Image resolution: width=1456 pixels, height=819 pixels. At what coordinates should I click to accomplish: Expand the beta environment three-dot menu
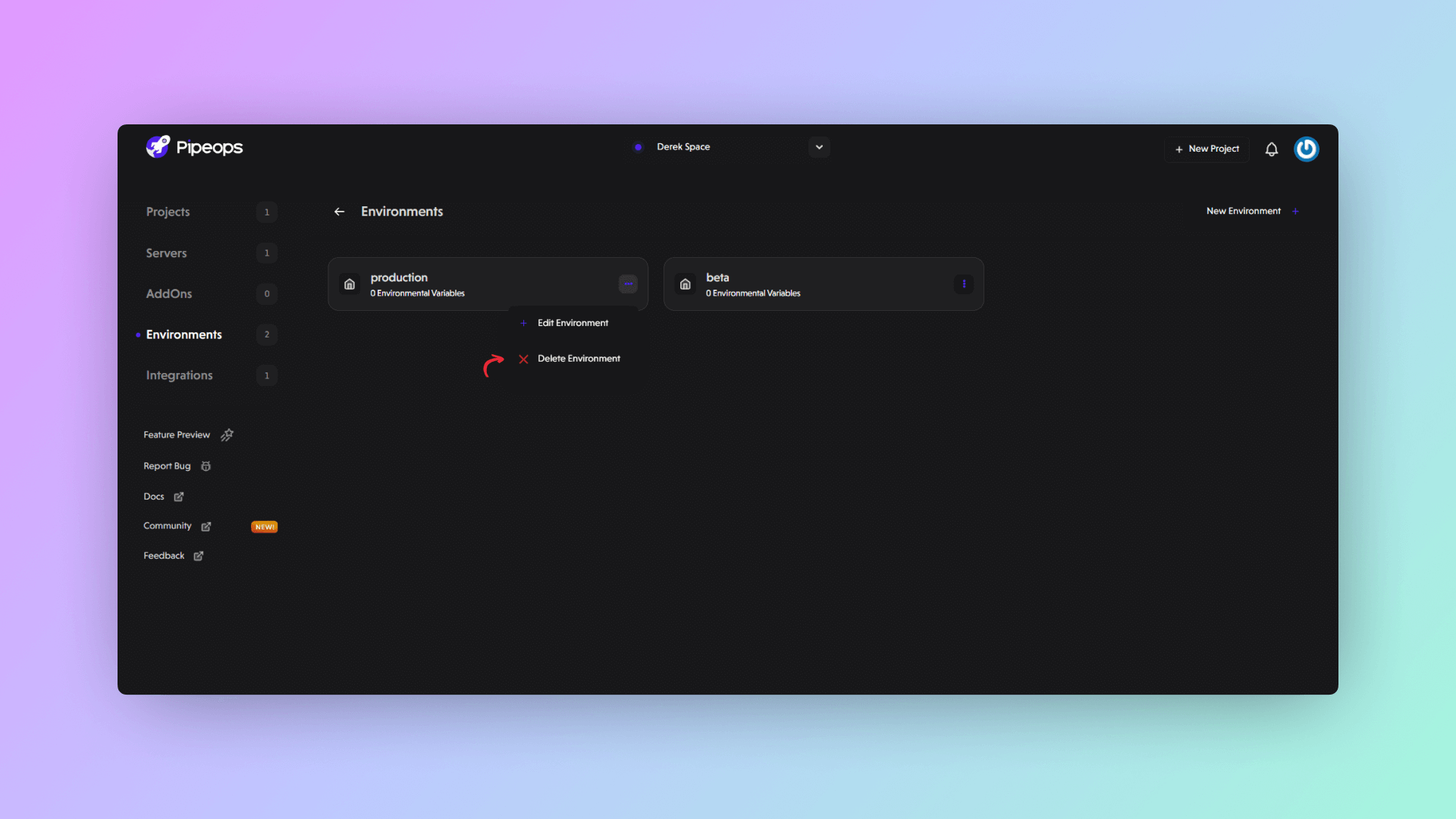(964, 284)
